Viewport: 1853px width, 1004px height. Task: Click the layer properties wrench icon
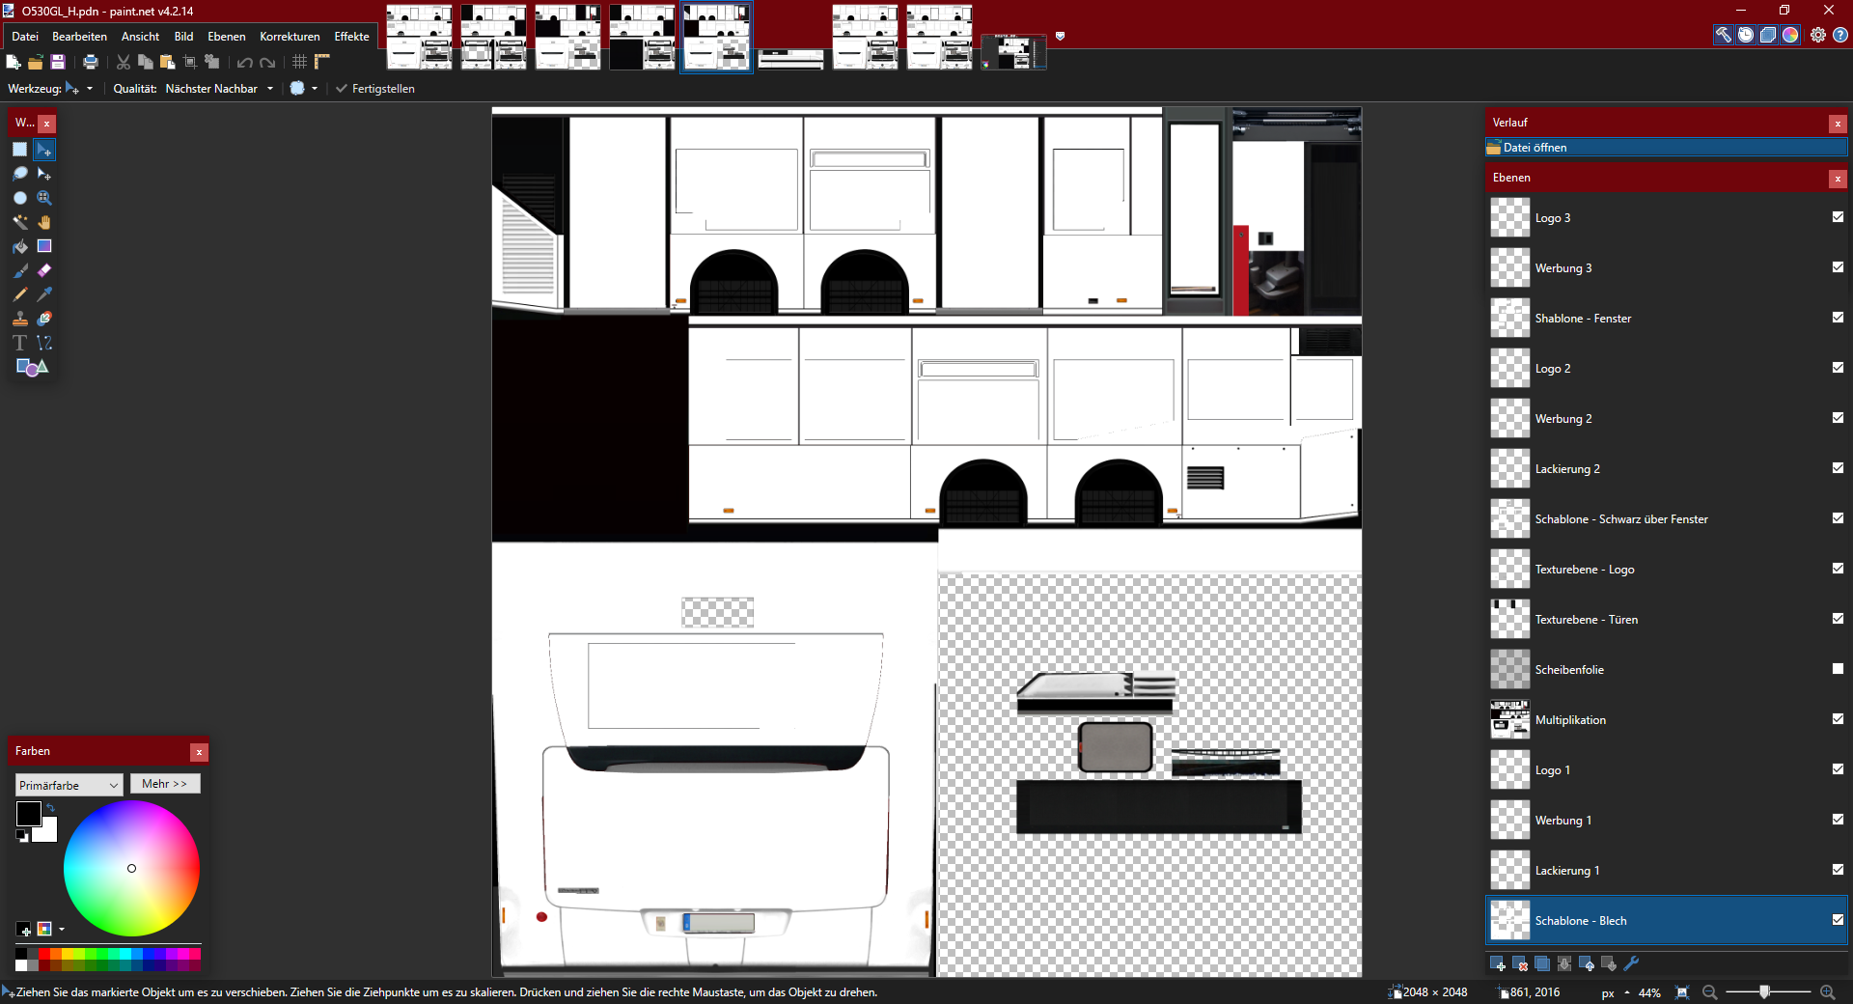1631,963
